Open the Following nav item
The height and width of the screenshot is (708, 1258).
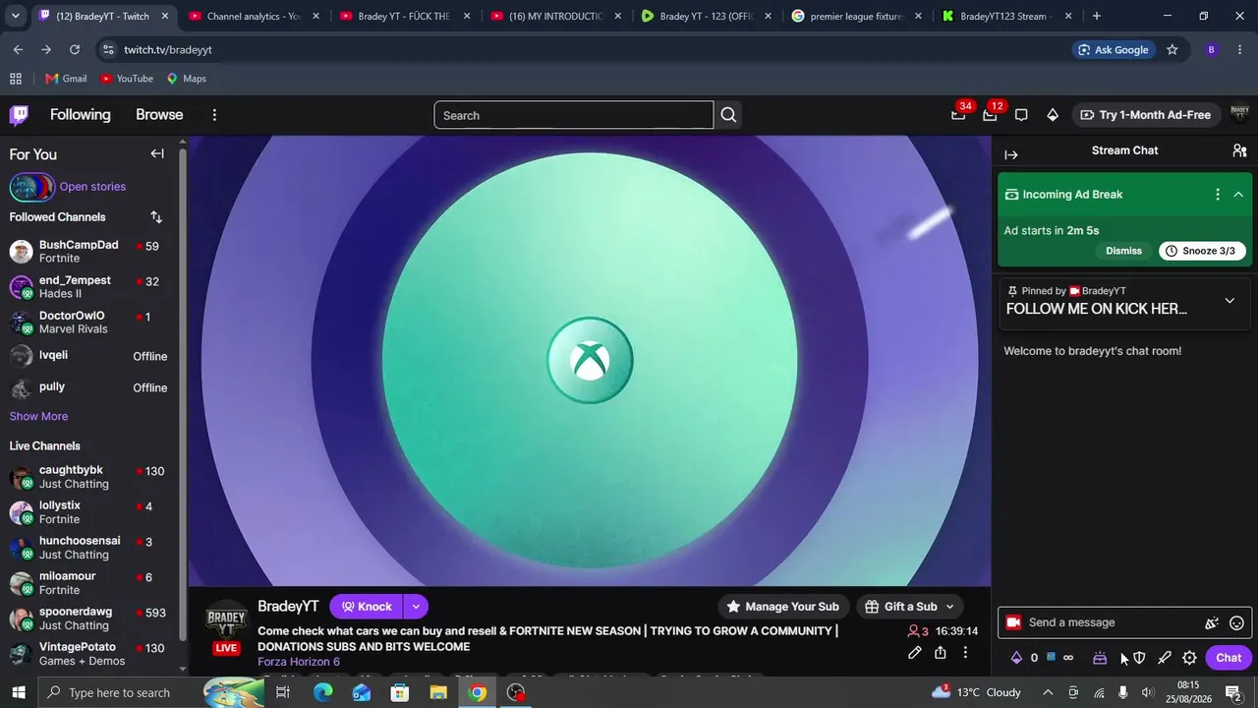pos(81,115)
